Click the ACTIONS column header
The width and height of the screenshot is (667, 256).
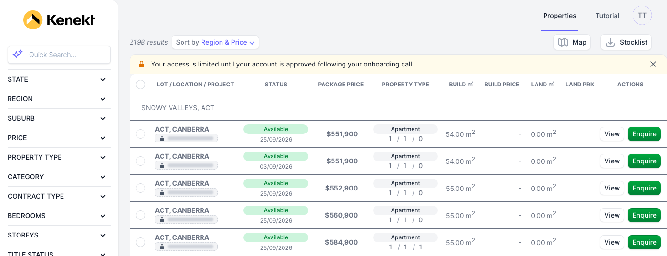tap(630, 85)
